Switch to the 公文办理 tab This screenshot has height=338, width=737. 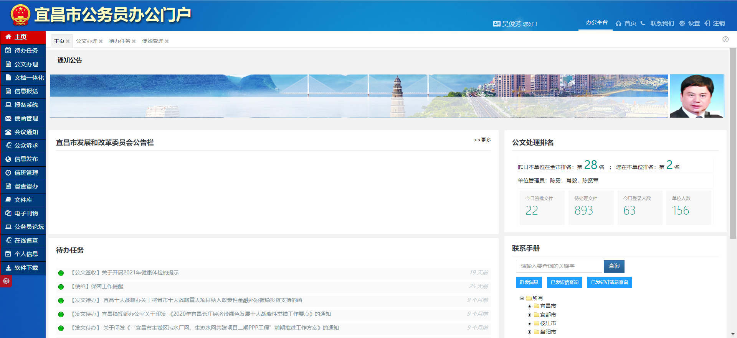coord(86,41)
